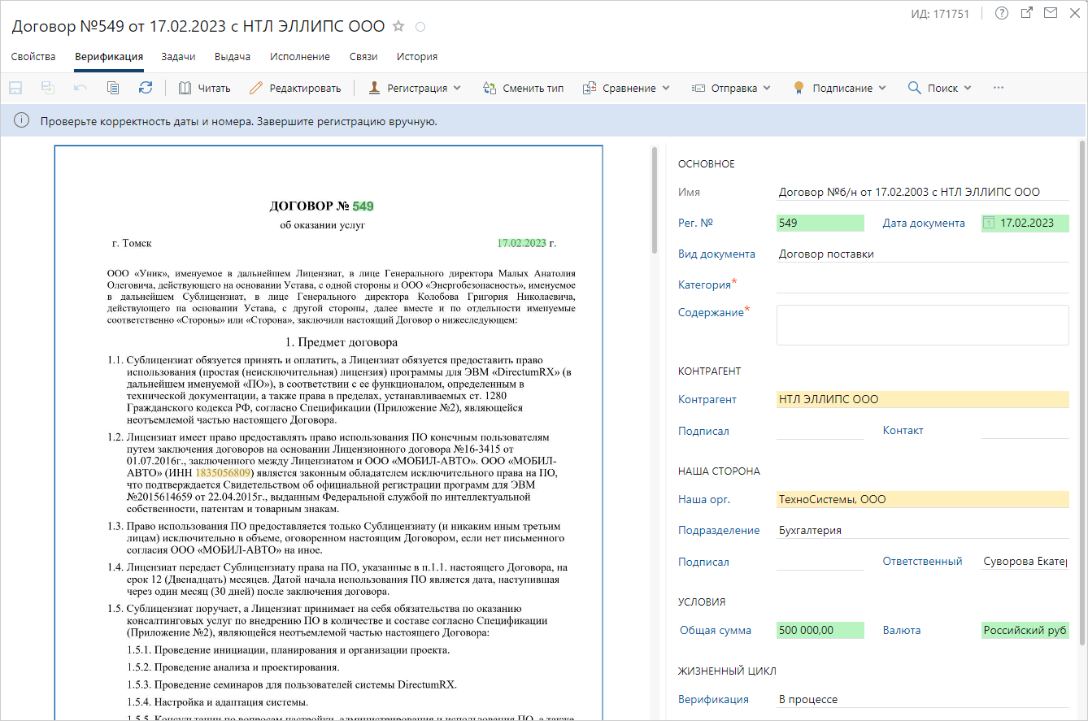Open the more actions ellipsis in the toolbar
The image size is (1088, 721).
coord(999,88)
